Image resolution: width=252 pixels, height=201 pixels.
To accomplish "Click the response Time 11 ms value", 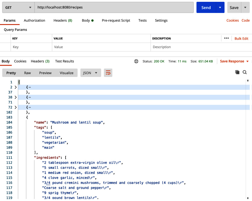I will [x=182, y=61].
